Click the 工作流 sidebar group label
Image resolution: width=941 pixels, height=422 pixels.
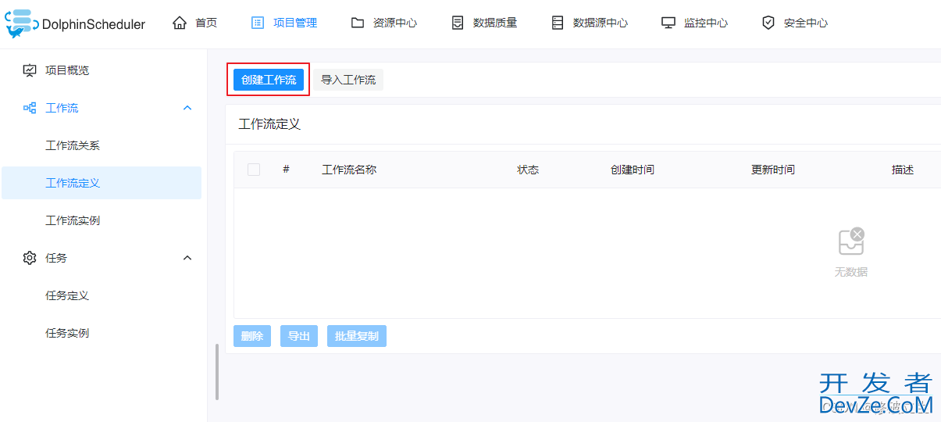click(x=62, y=108)
